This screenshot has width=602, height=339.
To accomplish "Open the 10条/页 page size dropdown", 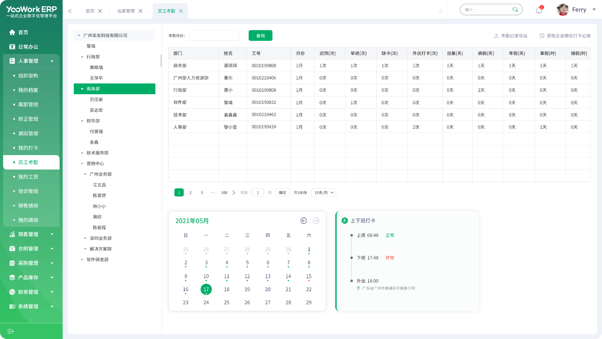I will 323,193.
